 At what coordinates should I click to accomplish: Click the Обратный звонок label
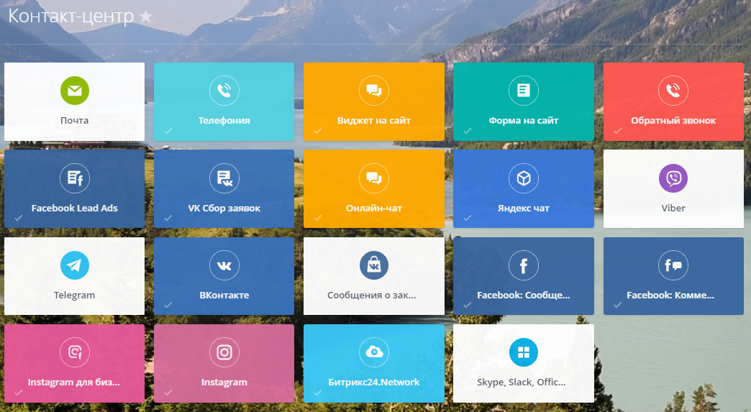(673, 121)
